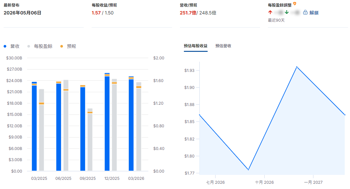The height and width of the screenshot is (189, 350).
Task: Click the 最近90天 label
Action: tap(276, 20)
